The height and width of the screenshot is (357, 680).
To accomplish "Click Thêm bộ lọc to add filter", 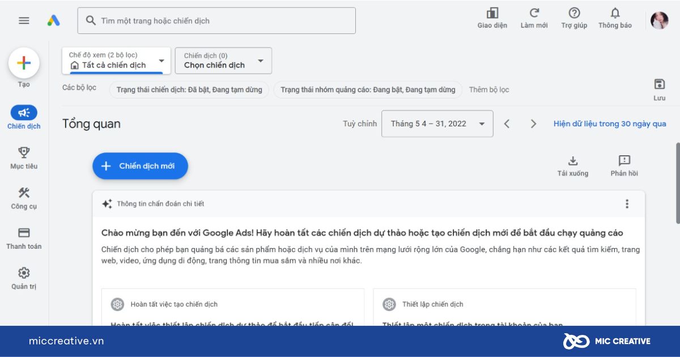I will point(489,90).
